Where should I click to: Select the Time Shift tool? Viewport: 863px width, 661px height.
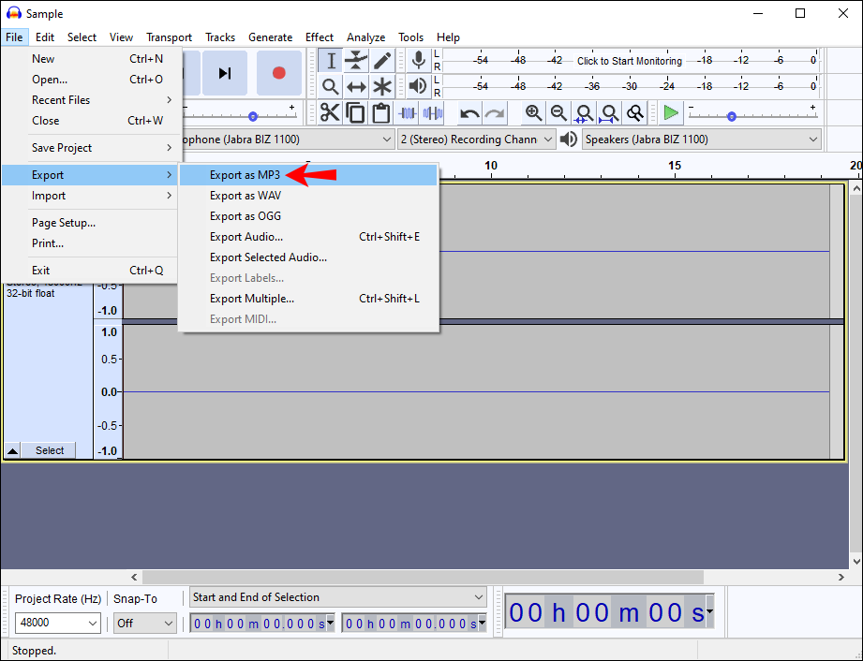pyautogui.click(x=356, y=87)
